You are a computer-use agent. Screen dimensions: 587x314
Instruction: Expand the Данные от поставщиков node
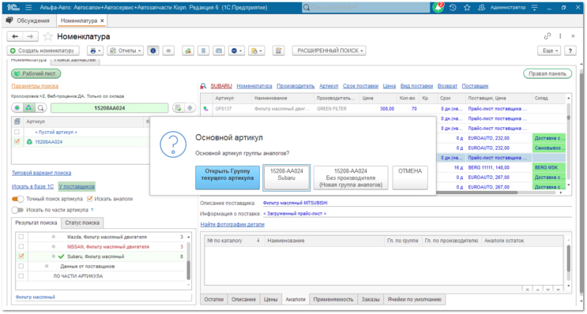(x=47, y=266)
